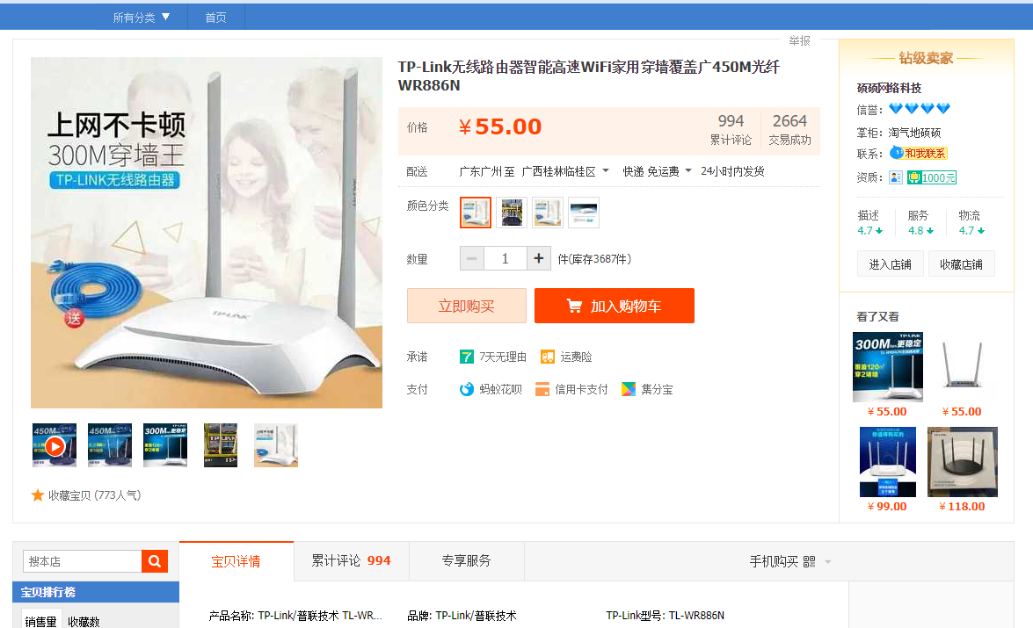Expand the 快递 免运费 shipping dropdown
1033x628 pixels.
[657, 172]
